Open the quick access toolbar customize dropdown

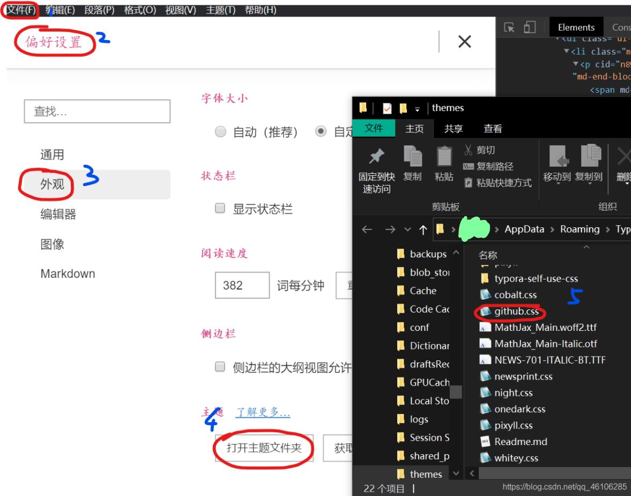417,109
